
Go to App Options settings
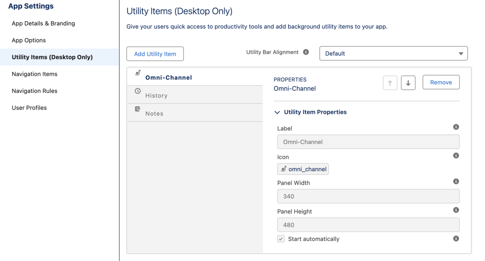(x=29, y=40)
